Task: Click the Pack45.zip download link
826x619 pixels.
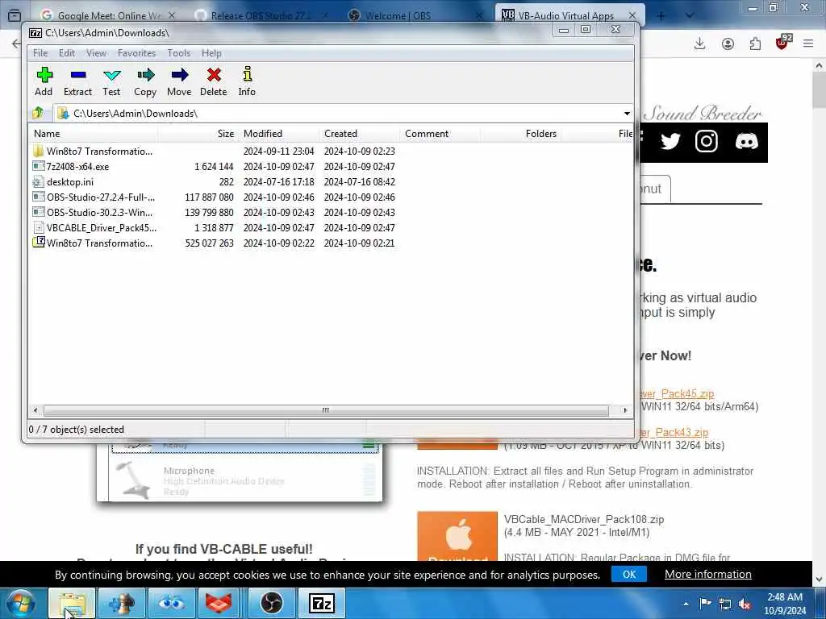Action: click(677, 393)
